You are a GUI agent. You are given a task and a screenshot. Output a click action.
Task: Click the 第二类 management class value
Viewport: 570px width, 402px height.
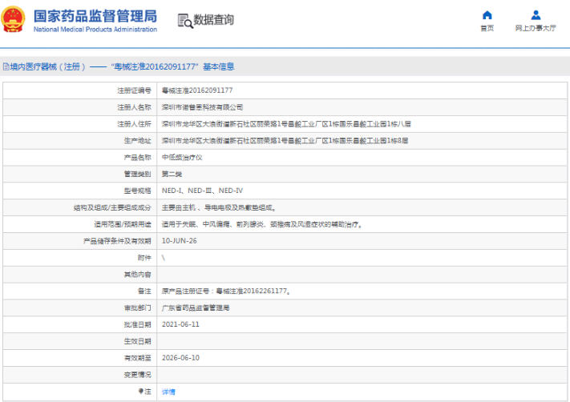click(172, 174)
